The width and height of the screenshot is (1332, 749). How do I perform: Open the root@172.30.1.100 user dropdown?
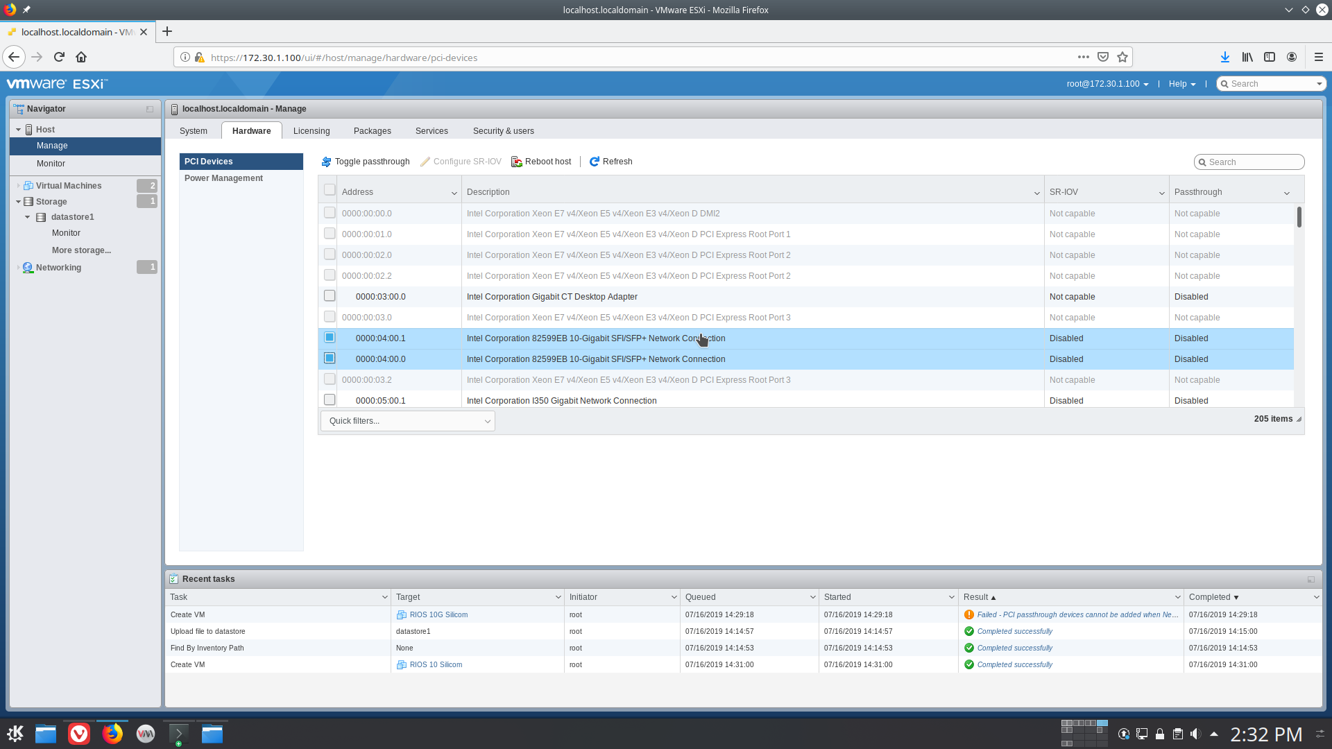pyautogui.click(x=1108, y=84)
